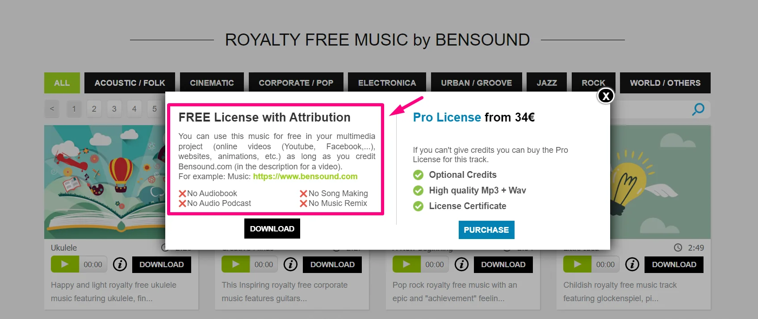Play the pop rock music track

406,264
